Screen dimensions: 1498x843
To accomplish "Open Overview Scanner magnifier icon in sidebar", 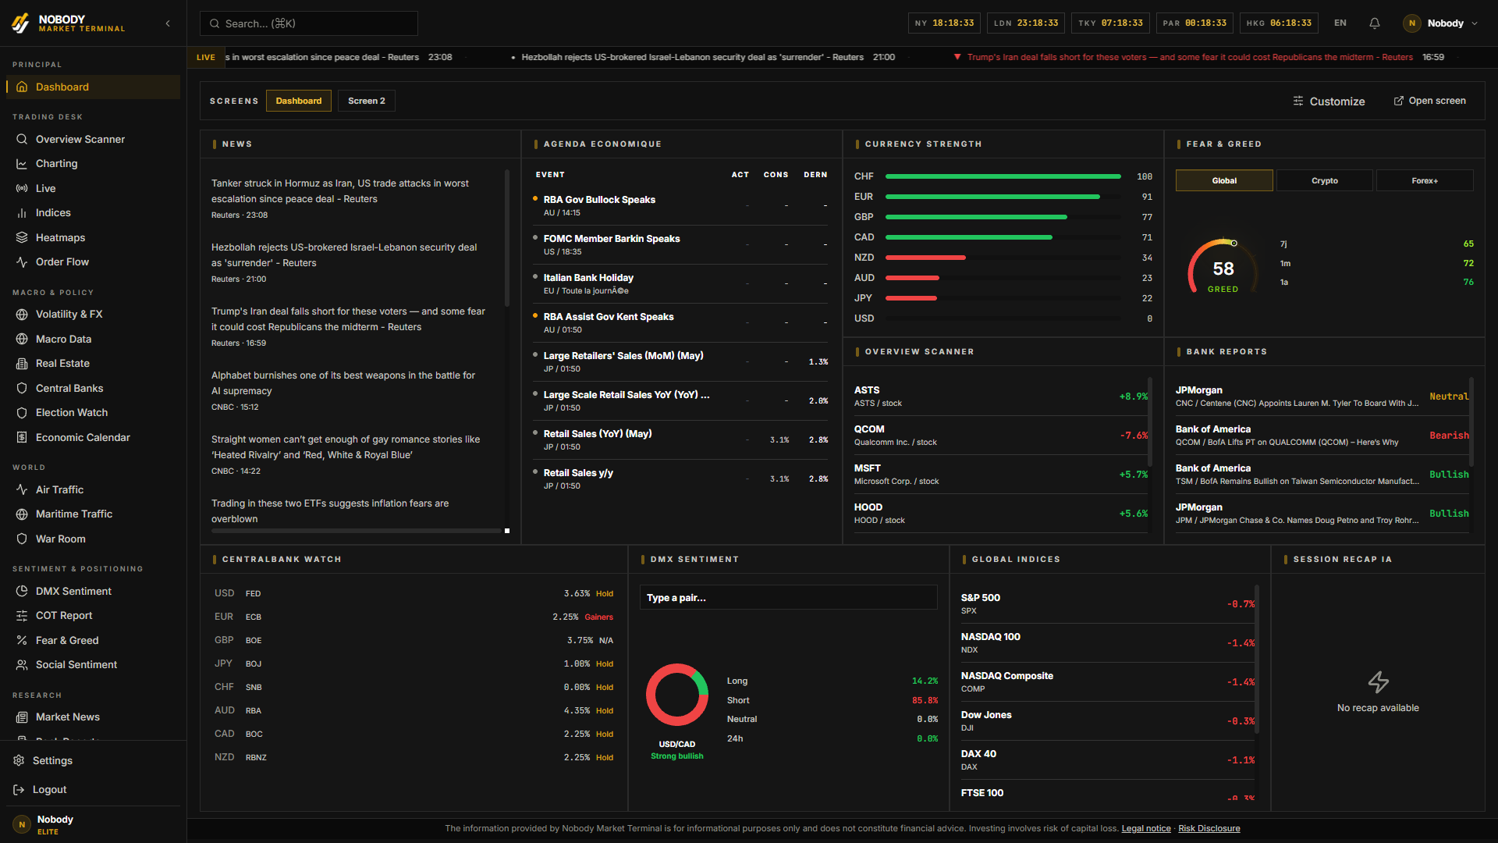I will point(22,139).
